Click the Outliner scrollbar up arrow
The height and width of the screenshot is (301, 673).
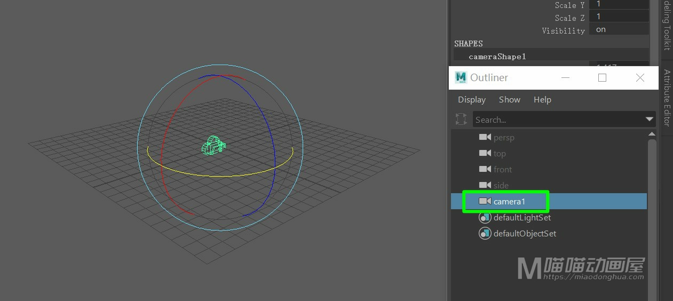click(652, 134)
